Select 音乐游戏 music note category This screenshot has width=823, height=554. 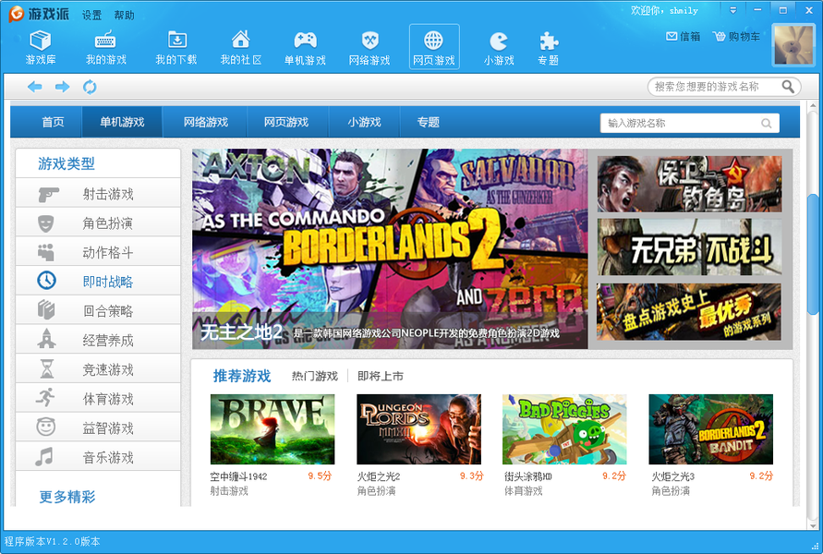(98, 457)
